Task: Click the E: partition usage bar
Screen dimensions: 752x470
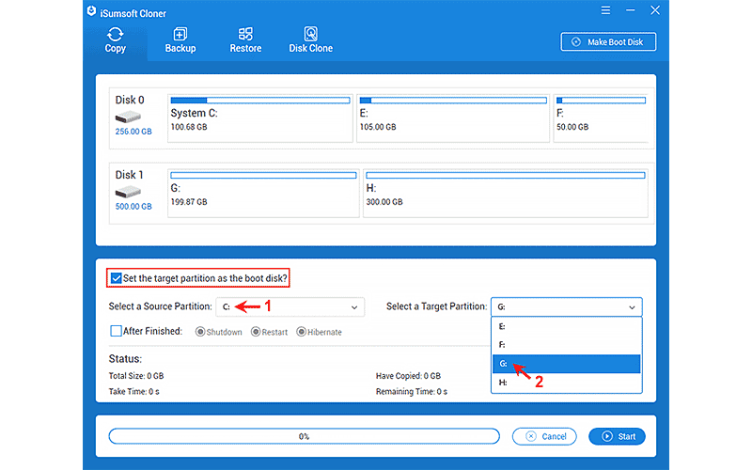Action: tap(453, 101)
